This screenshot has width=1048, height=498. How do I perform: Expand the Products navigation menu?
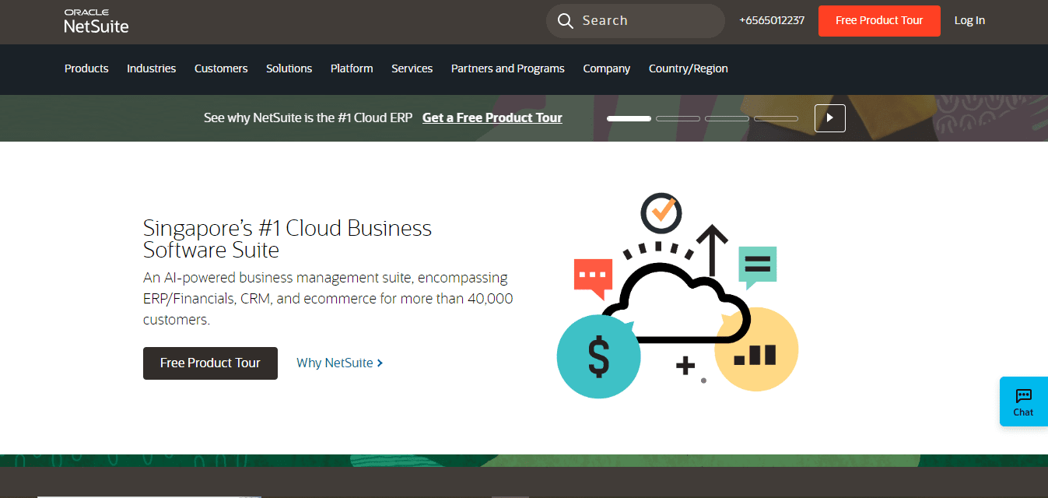point(86,68)
